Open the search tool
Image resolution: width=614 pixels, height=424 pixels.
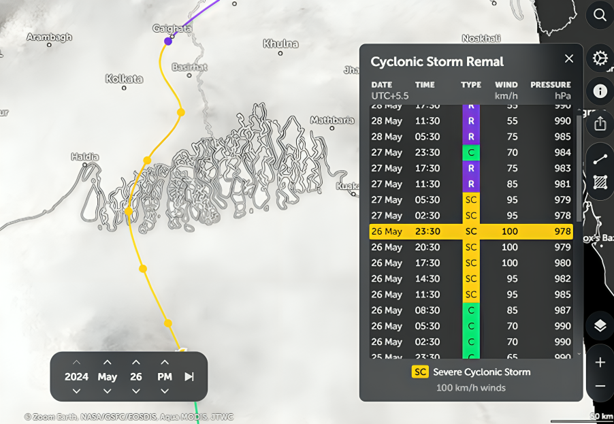pyautogui.click(x=600, y=15)
